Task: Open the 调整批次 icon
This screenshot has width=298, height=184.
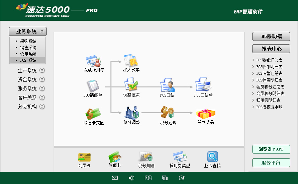Action: [x=131, y=84]
